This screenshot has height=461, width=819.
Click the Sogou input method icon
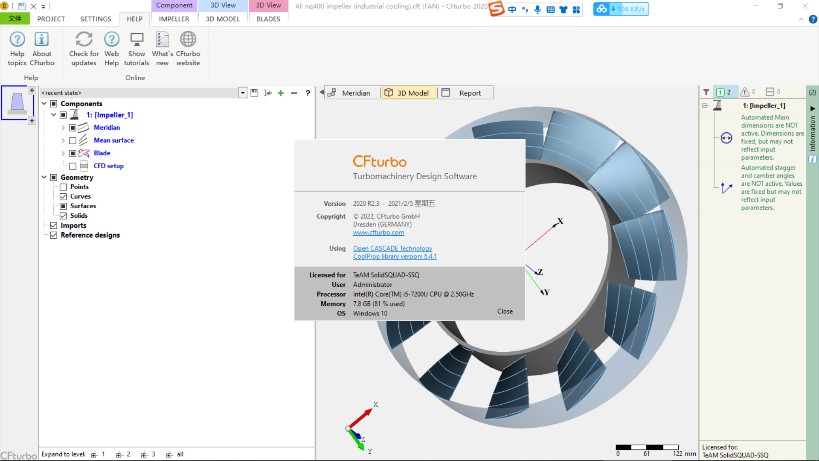497,9
